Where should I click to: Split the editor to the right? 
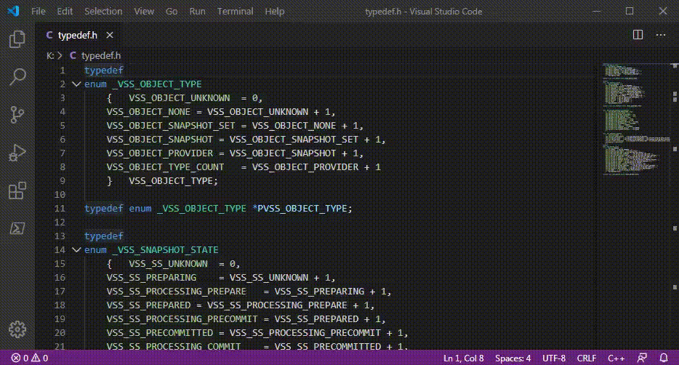click(x=638, y=35)
